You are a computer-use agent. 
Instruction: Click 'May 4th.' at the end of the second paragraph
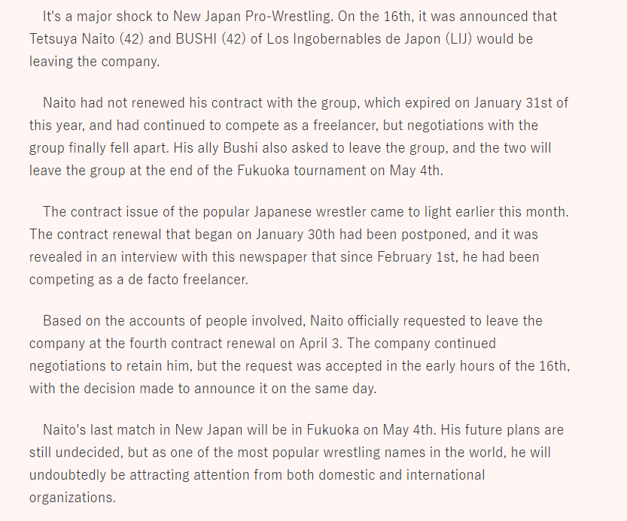click(416, 171)
